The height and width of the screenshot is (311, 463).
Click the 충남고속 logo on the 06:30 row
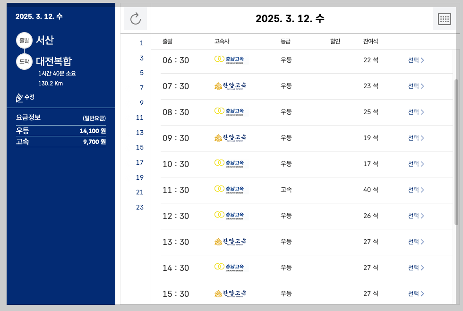[x=230, y=60]
